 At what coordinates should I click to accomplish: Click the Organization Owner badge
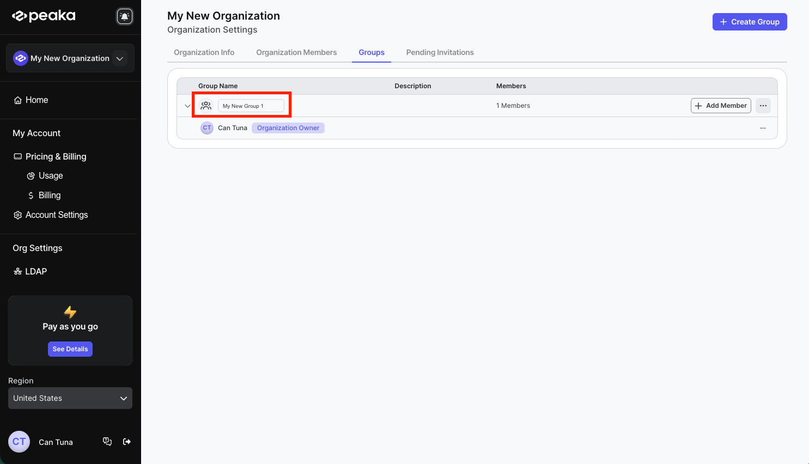(x=288, y=127)
